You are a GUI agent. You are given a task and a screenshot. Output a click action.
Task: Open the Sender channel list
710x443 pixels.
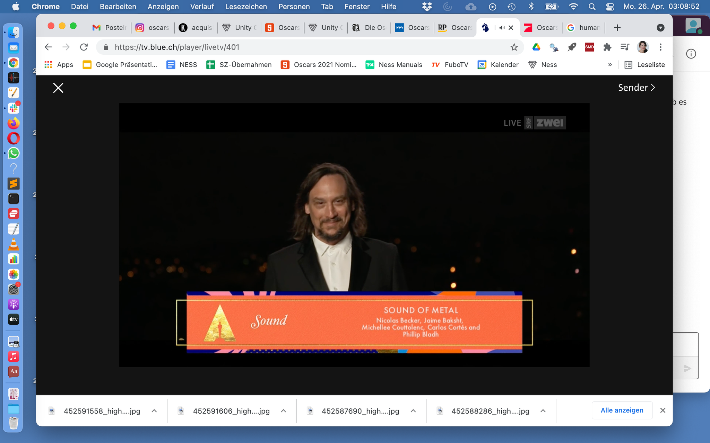(x=637, y=88)
